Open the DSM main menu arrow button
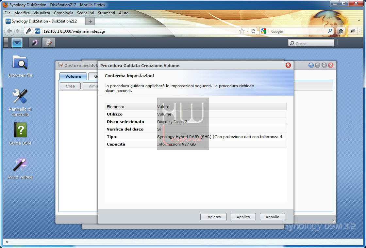Screen dimensions: 366x248 (x=17, y=42)
